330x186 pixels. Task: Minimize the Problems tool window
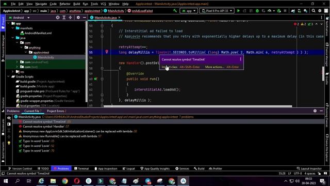tap(321, 111)
